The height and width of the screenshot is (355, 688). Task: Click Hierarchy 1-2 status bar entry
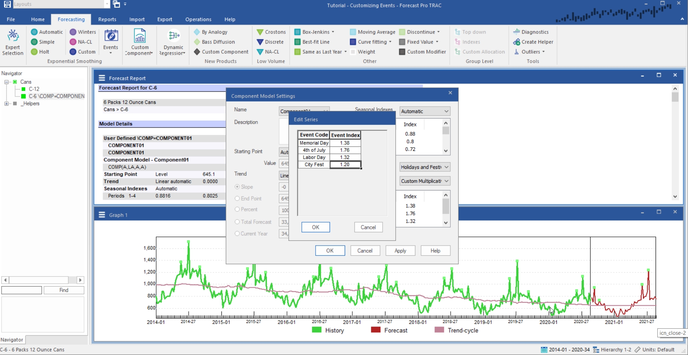point(612,350)
